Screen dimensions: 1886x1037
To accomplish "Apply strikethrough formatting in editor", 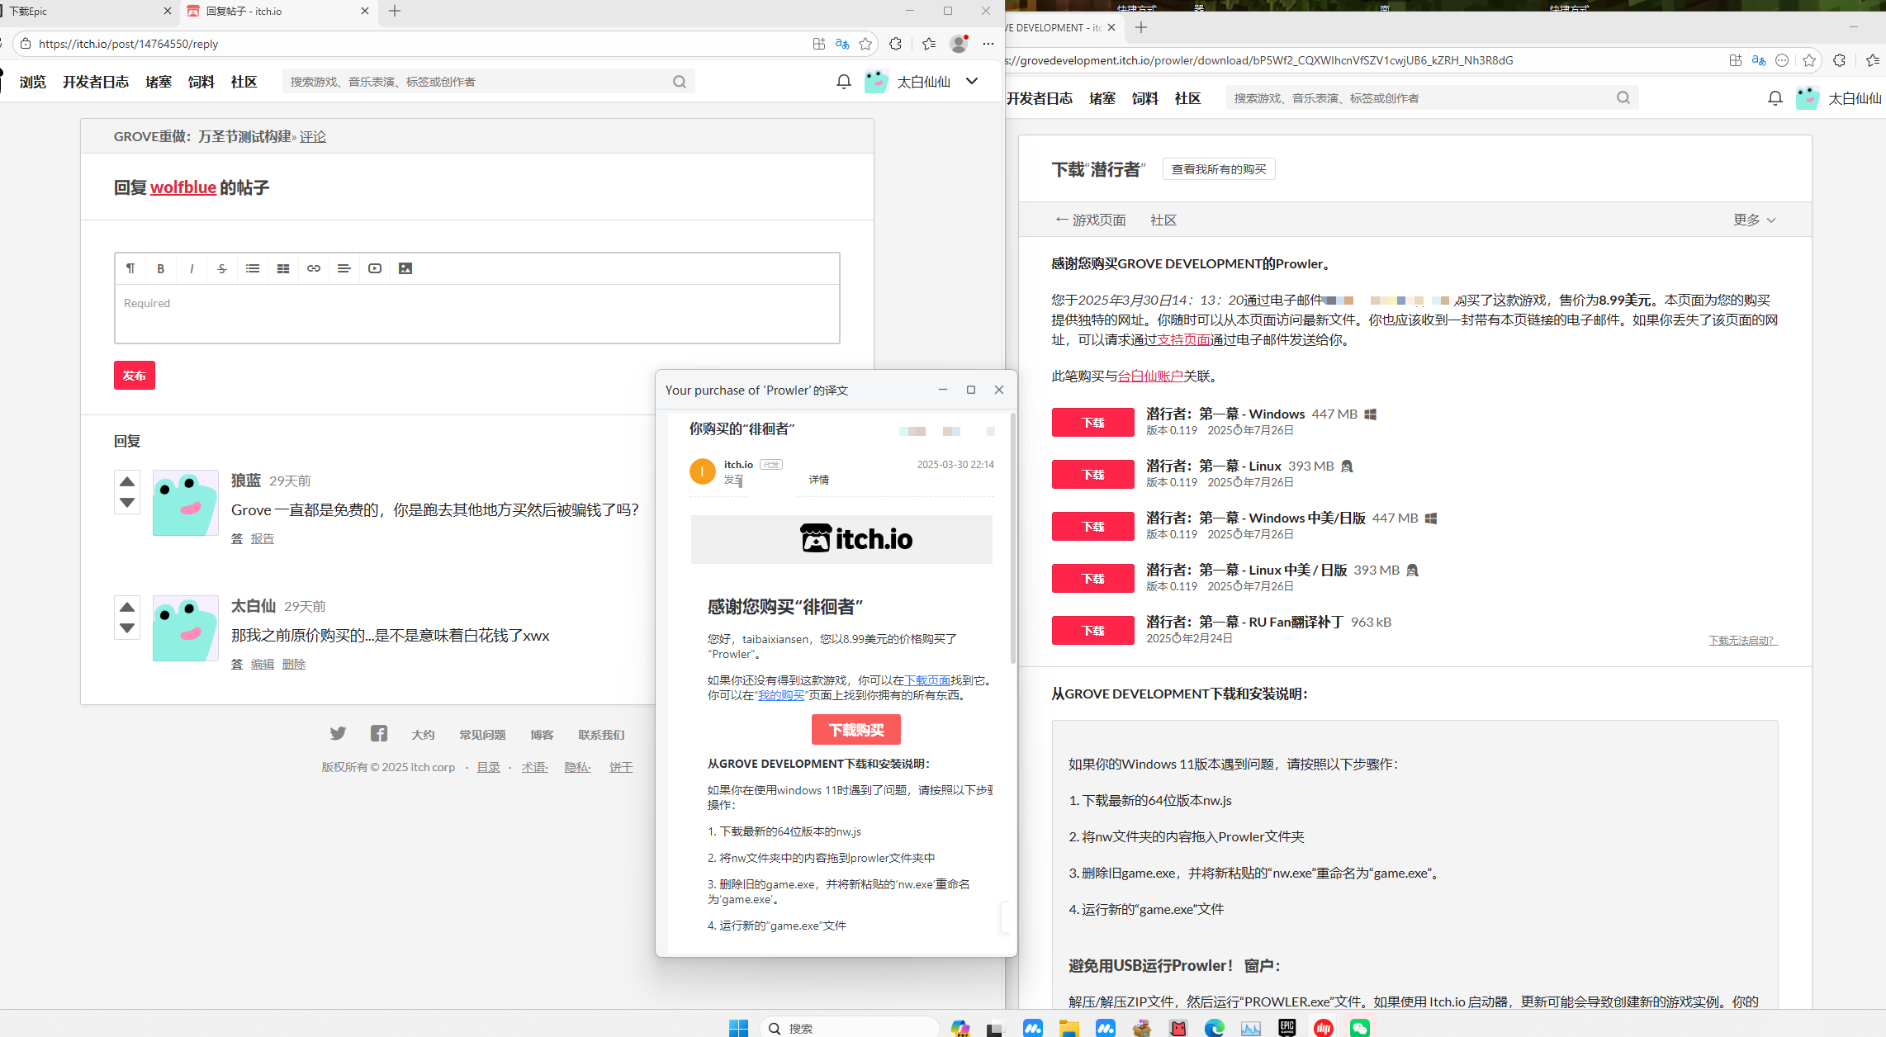I will tap(222, 268).
